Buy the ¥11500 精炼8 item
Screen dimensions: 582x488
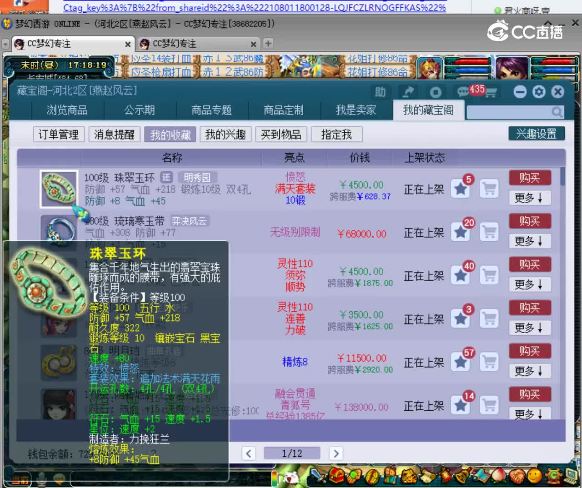click(x=530, y=351)
